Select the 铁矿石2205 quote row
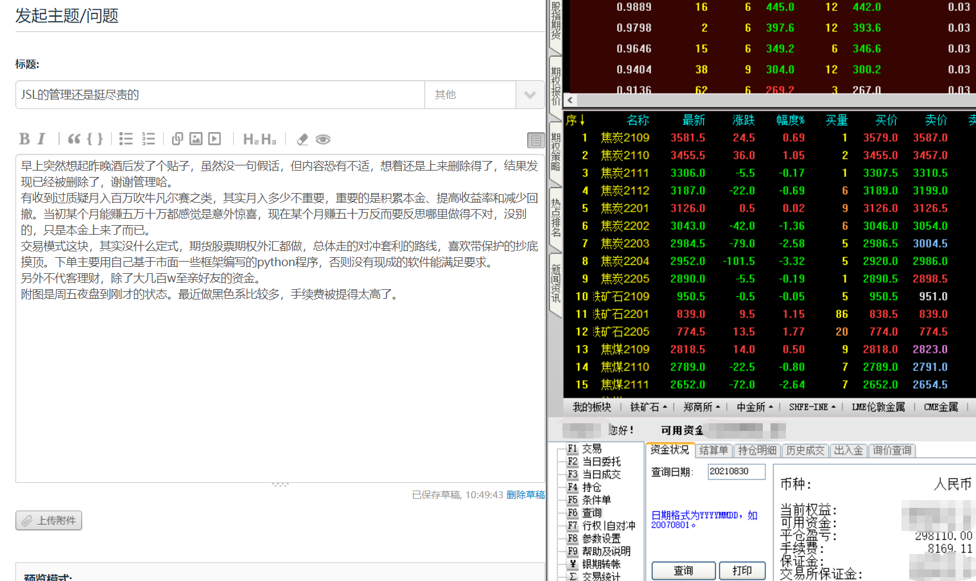This screenshot has height=581, width=976. point(769,332)
